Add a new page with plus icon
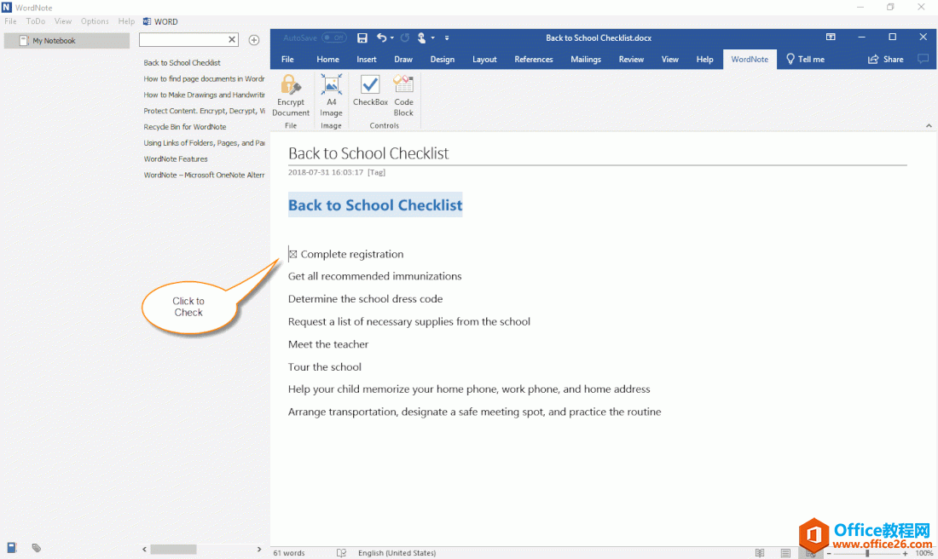 point(253,40)
